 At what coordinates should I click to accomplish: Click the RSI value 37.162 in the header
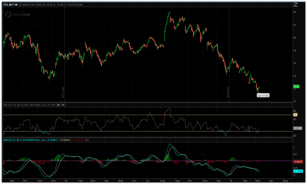pyautogui.click(x=51, y=105)
